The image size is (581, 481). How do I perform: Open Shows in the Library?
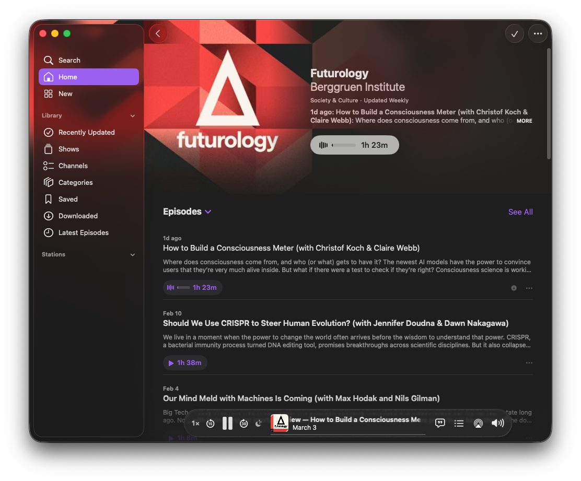click(88, 149)
